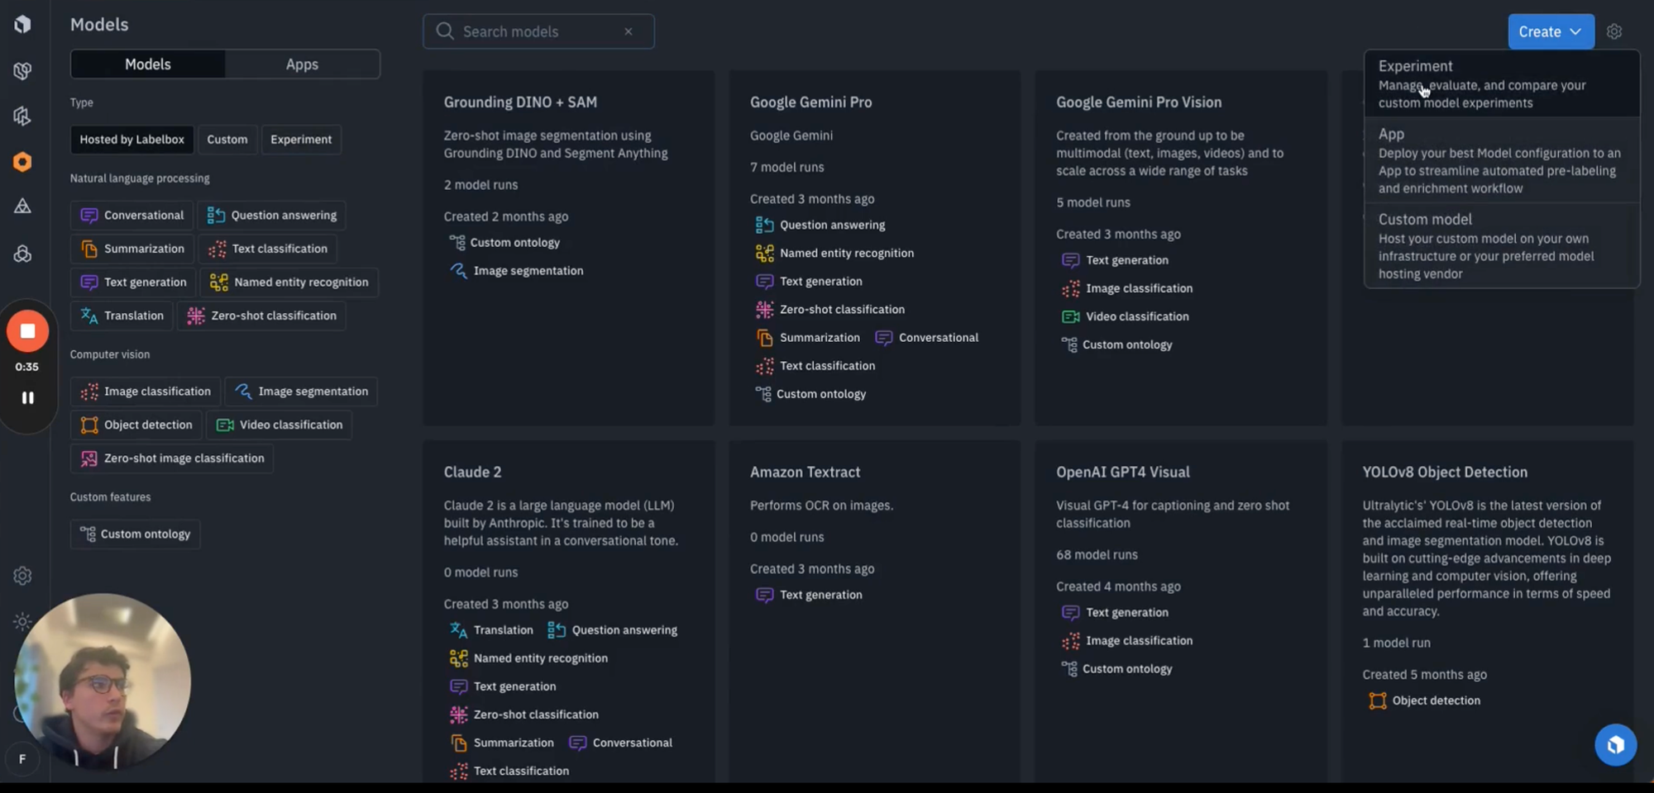
Task: Toggle the Experiment type filter
Action: (301, 140)
